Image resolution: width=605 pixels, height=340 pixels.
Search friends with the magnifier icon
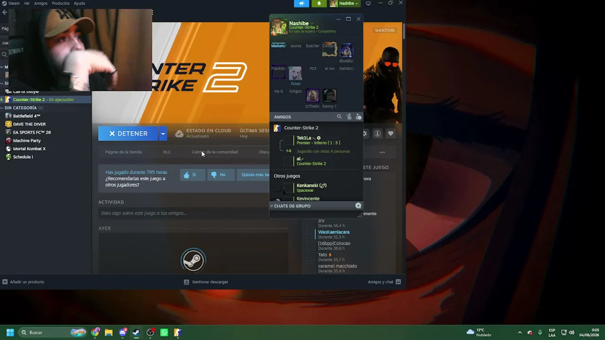pos(339,117)
